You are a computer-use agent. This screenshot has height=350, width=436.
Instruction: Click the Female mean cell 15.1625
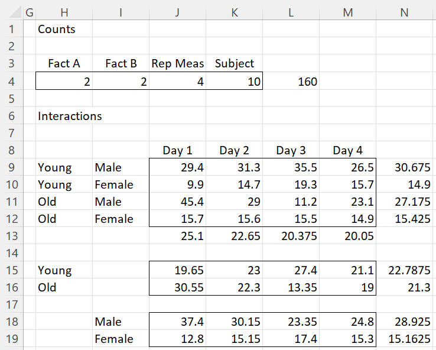(x=404, y=339)
